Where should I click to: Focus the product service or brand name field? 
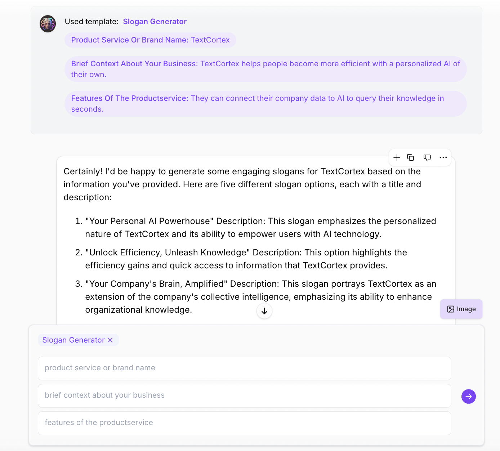coord(245,369)
